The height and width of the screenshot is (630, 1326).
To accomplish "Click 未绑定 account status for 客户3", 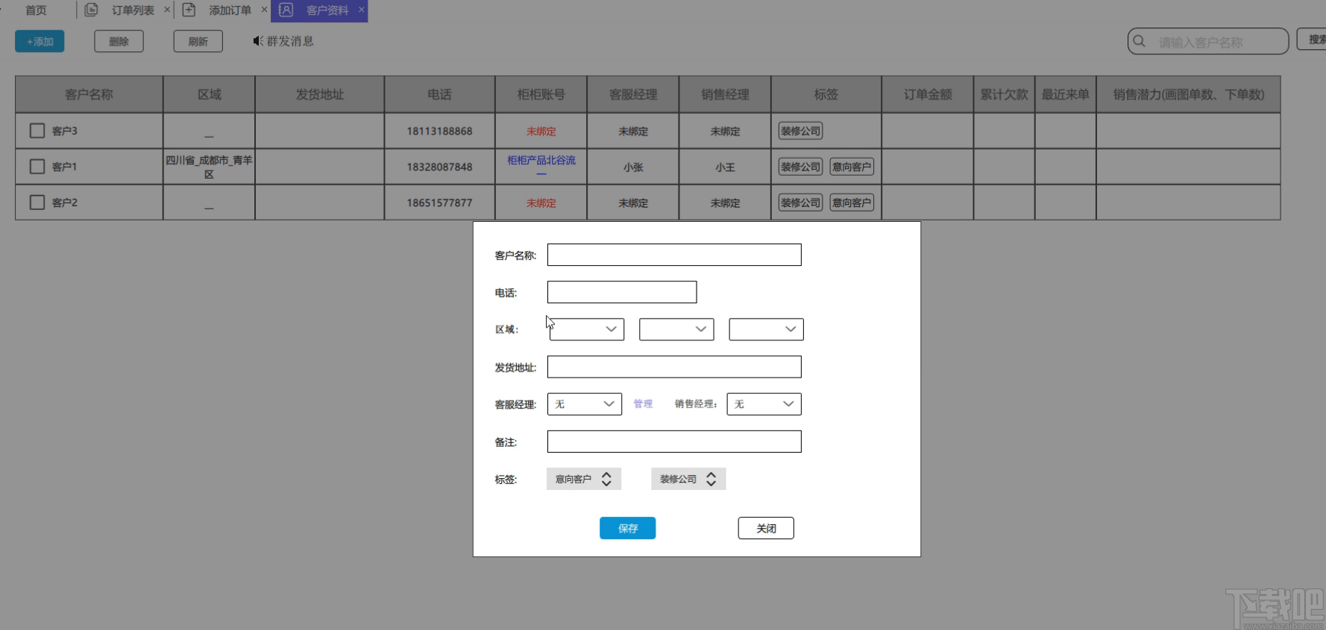I will tap(541, 131).
